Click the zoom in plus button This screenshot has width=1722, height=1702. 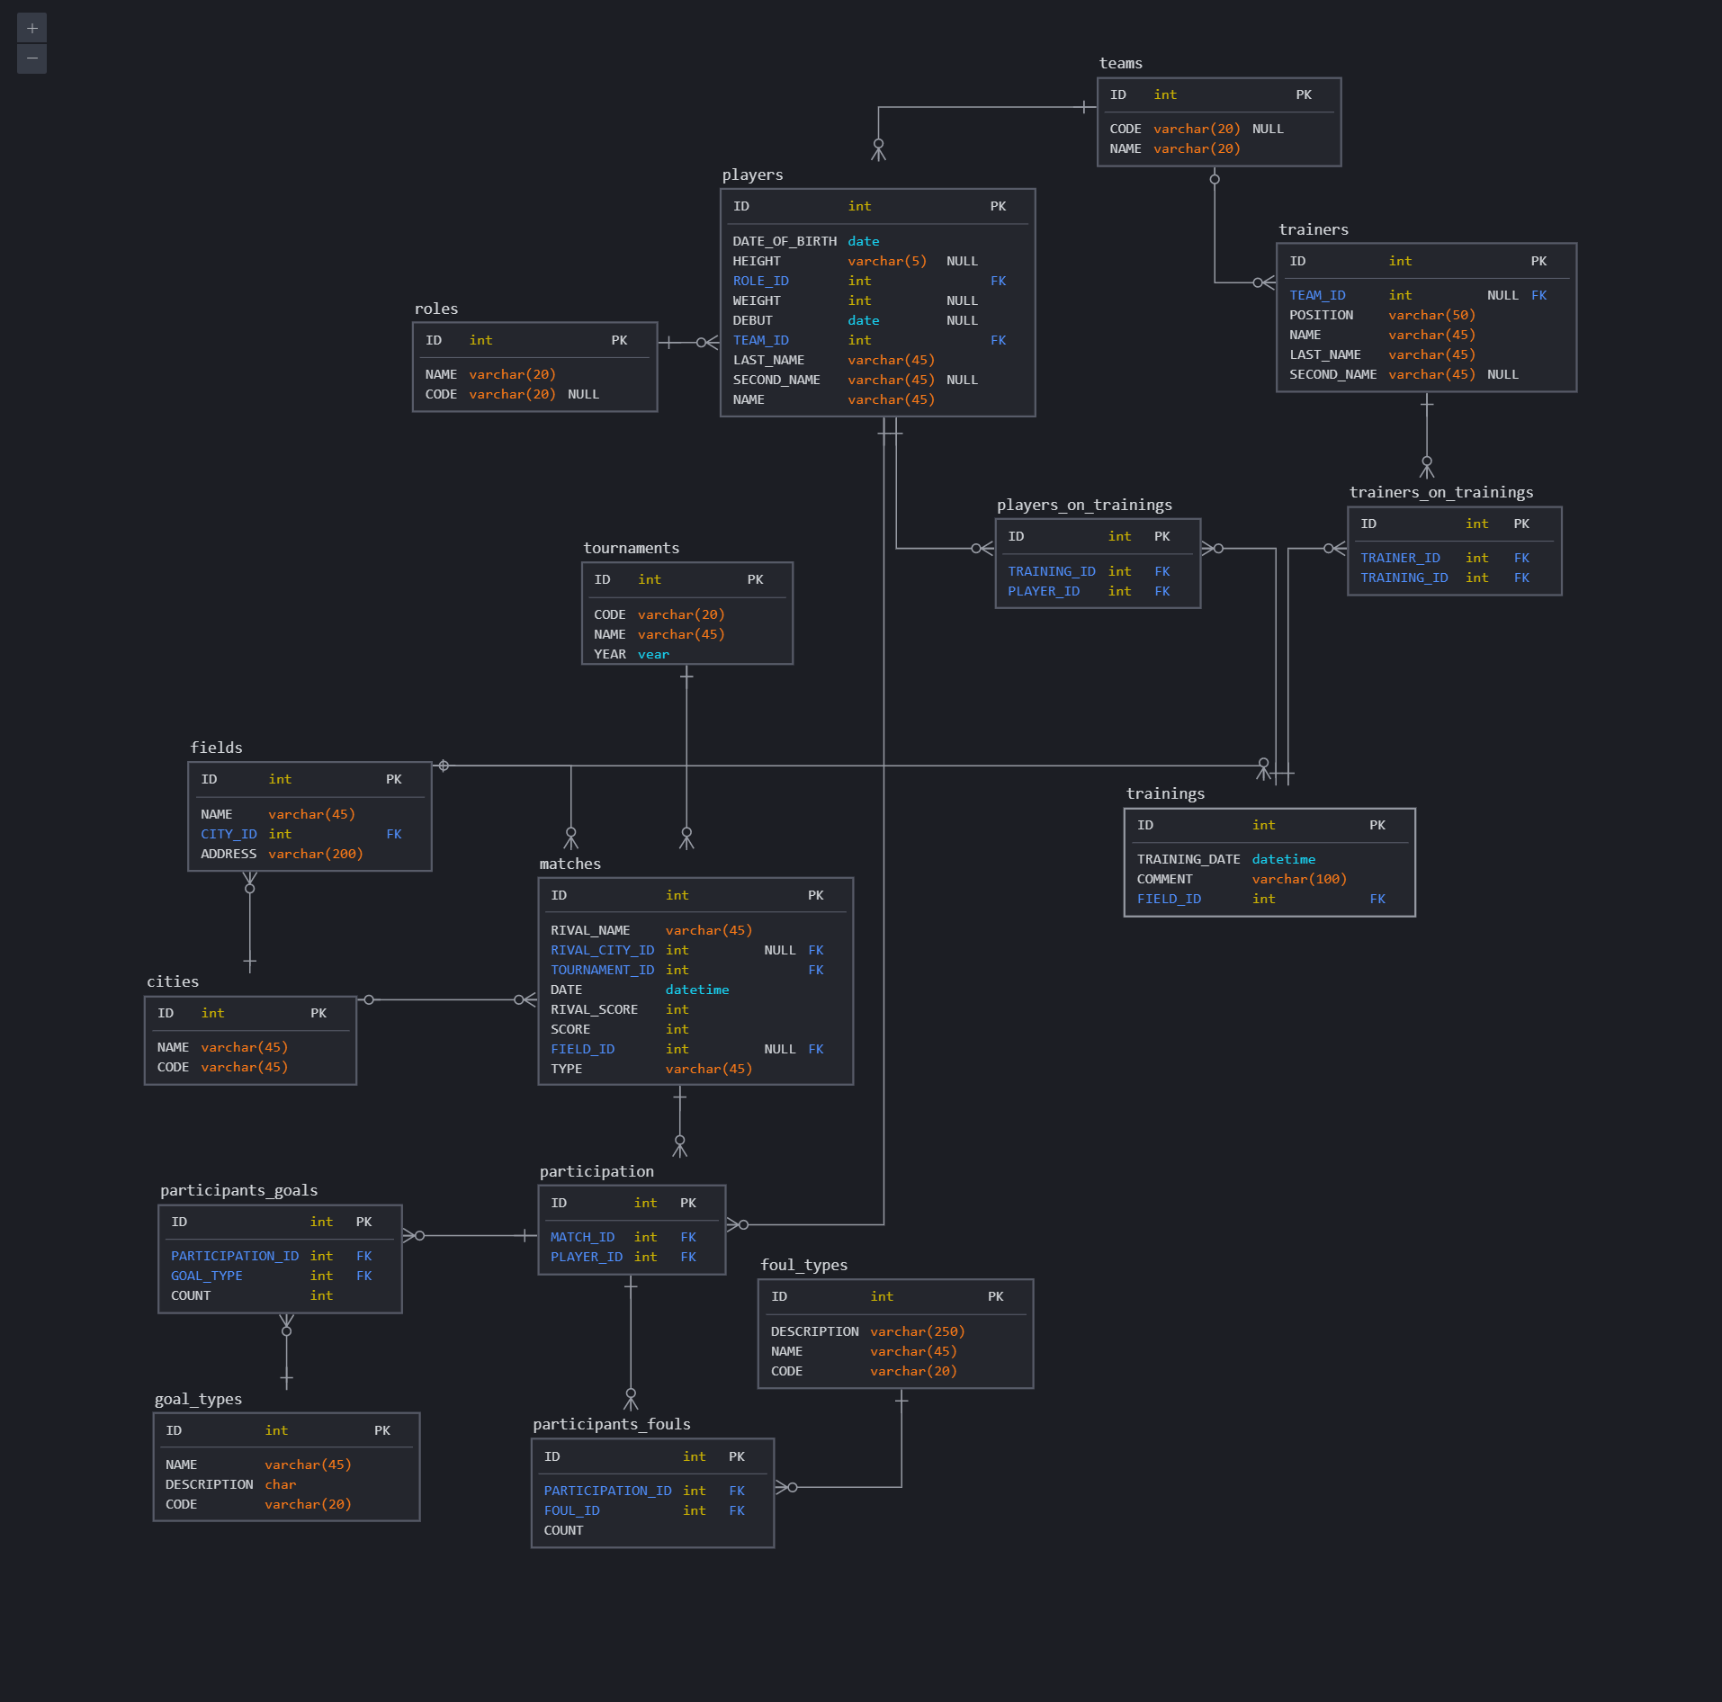(x=32, y=28)
